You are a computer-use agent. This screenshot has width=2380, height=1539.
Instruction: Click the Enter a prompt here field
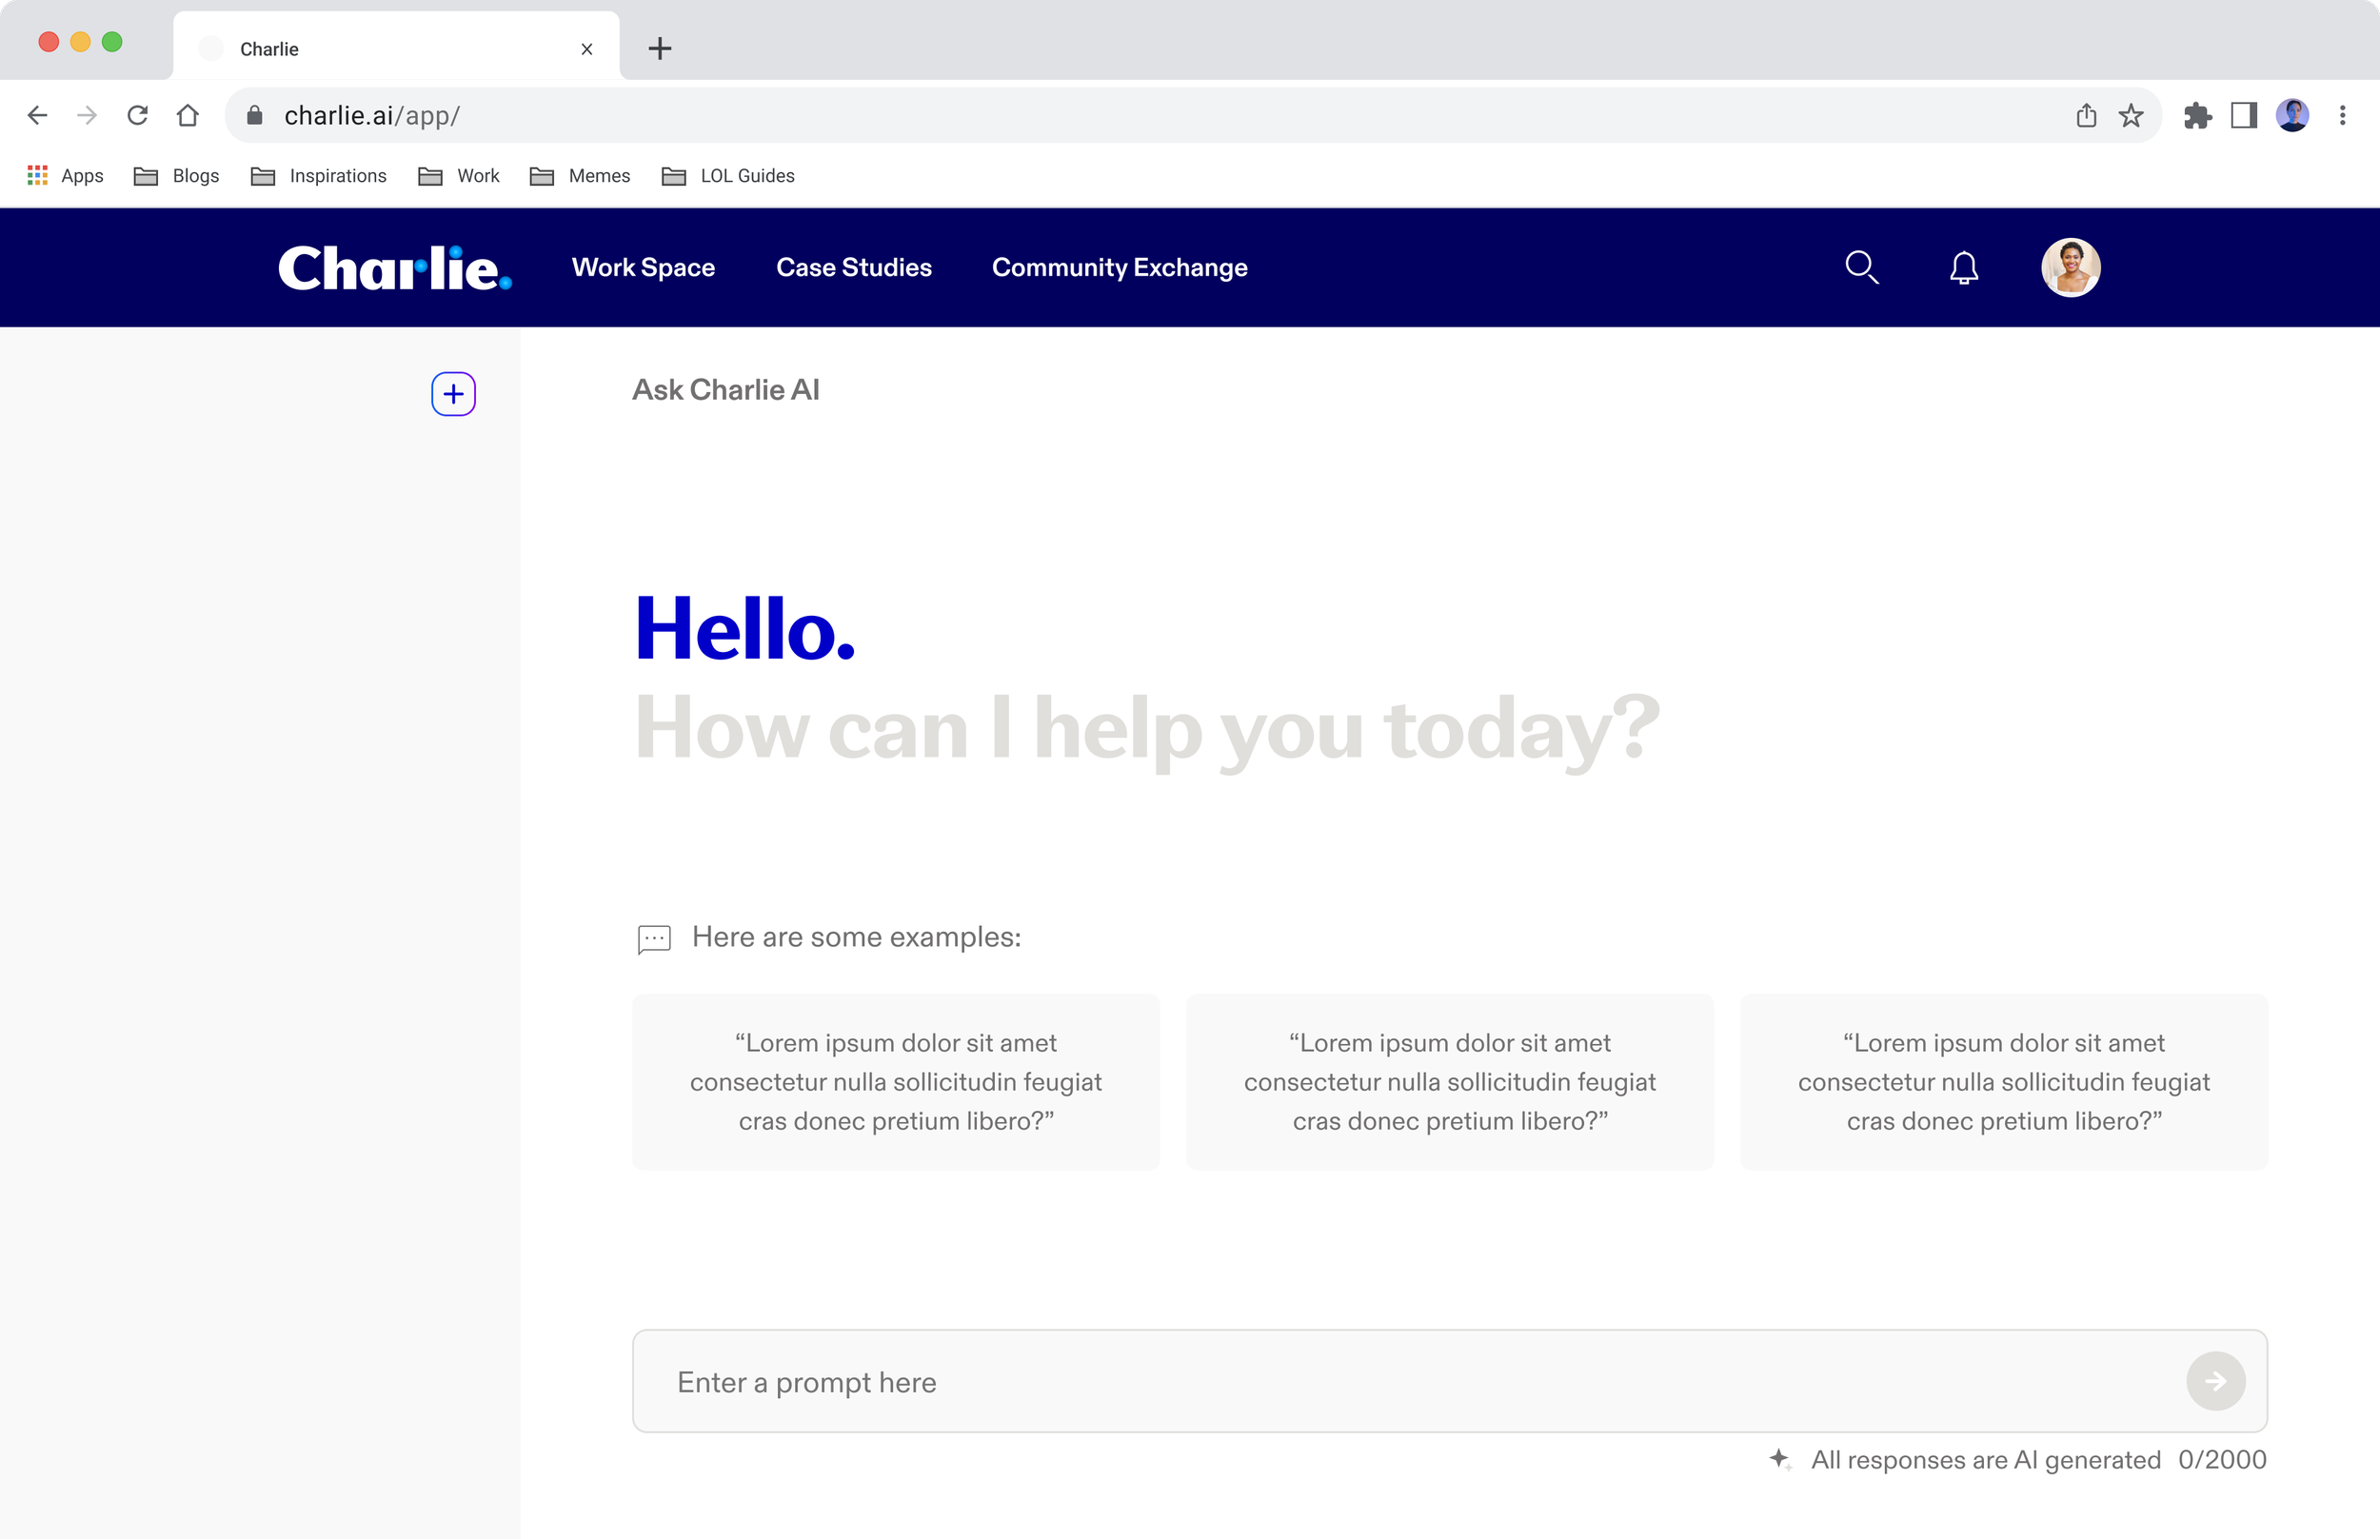tap(1399, 1382)
